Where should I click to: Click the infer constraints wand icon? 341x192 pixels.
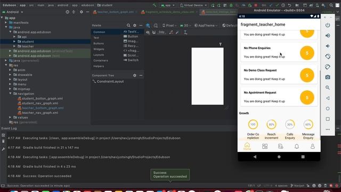(177, 33)
